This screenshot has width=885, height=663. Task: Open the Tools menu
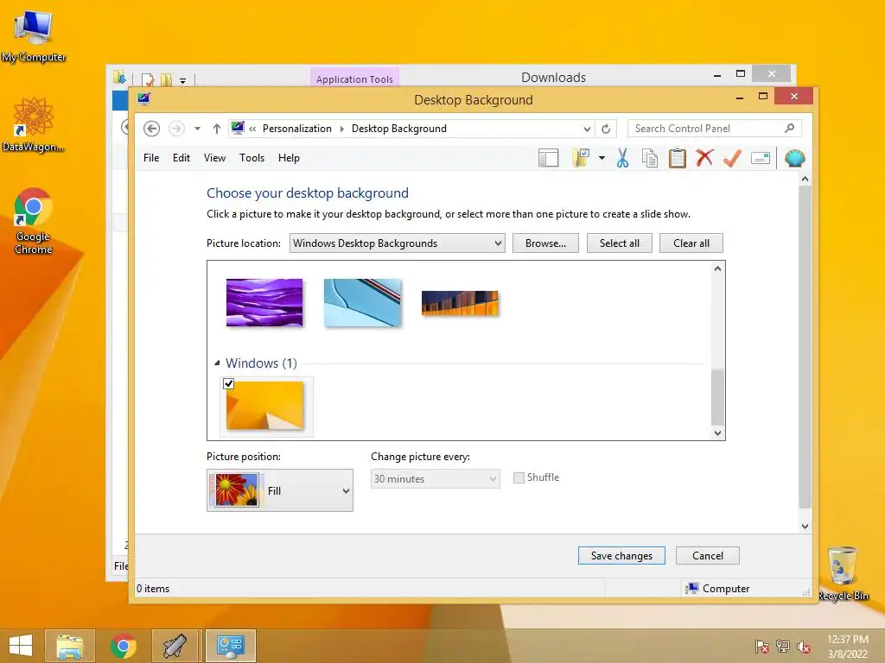[x=251, y=158]
